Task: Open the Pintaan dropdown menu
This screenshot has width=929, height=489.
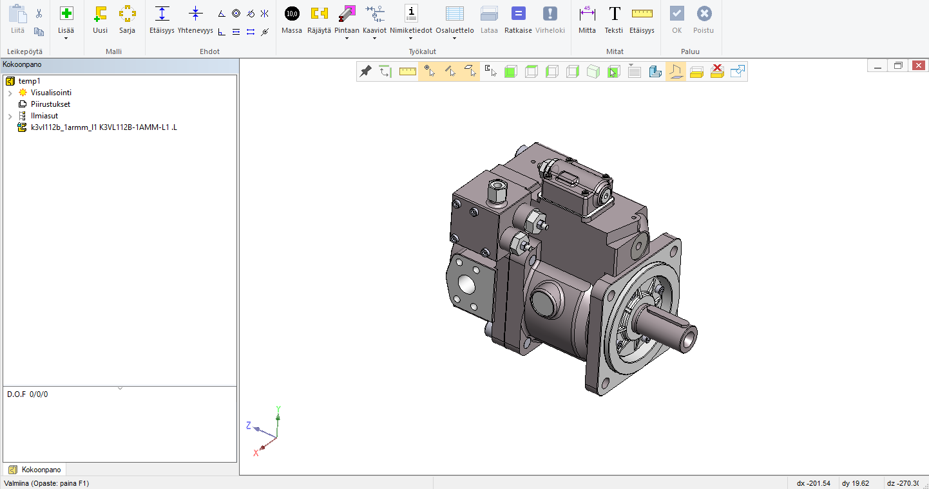Action: [x=347, y=39]
